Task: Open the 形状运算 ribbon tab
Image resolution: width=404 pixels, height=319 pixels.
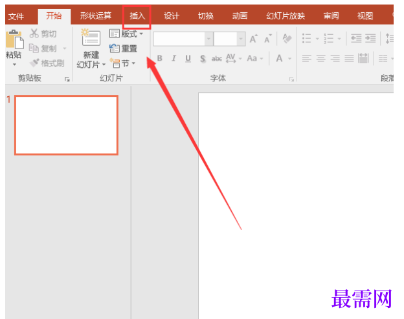Action: 96,16
